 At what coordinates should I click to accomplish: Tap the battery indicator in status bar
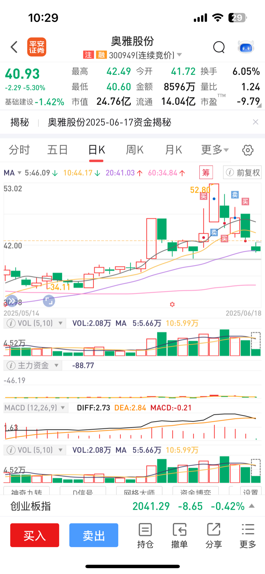point(237,18)
